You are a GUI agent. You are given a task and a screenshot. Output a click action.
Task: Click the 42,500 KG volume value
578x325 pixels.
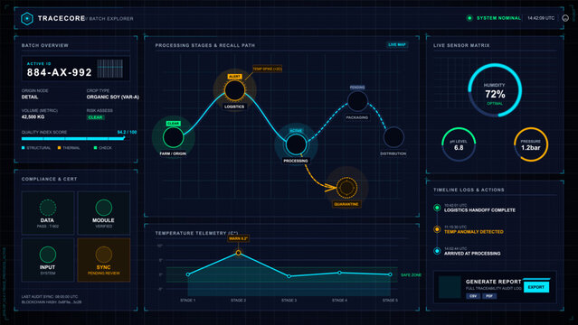(x=33, y=117)
